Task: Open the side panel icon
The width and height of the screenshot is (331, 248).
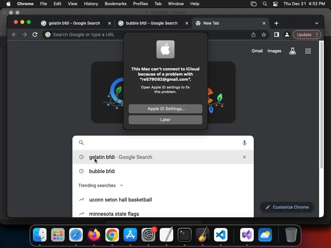Action: click(x=277, y=35)
